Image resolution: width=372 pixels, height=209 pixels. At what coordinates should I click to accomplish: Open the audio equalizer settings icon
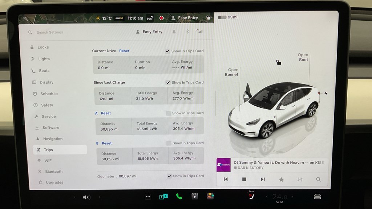point(300,179)
